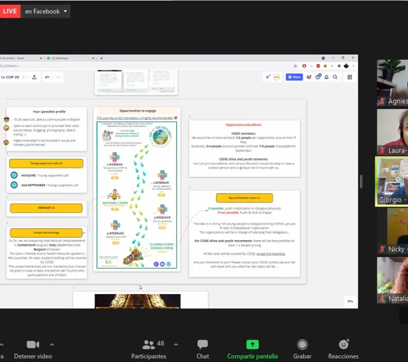Star the 'to COP 26' board title
The width and height of the screenshot is (408, 362).
point(23,77)
